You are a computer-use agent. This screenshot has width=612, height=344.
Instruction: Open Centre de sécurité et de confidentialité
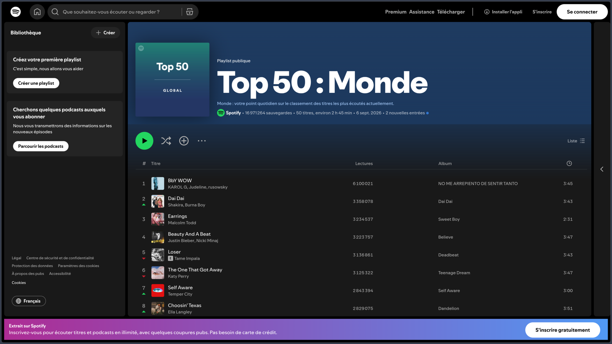coord(60,258)
